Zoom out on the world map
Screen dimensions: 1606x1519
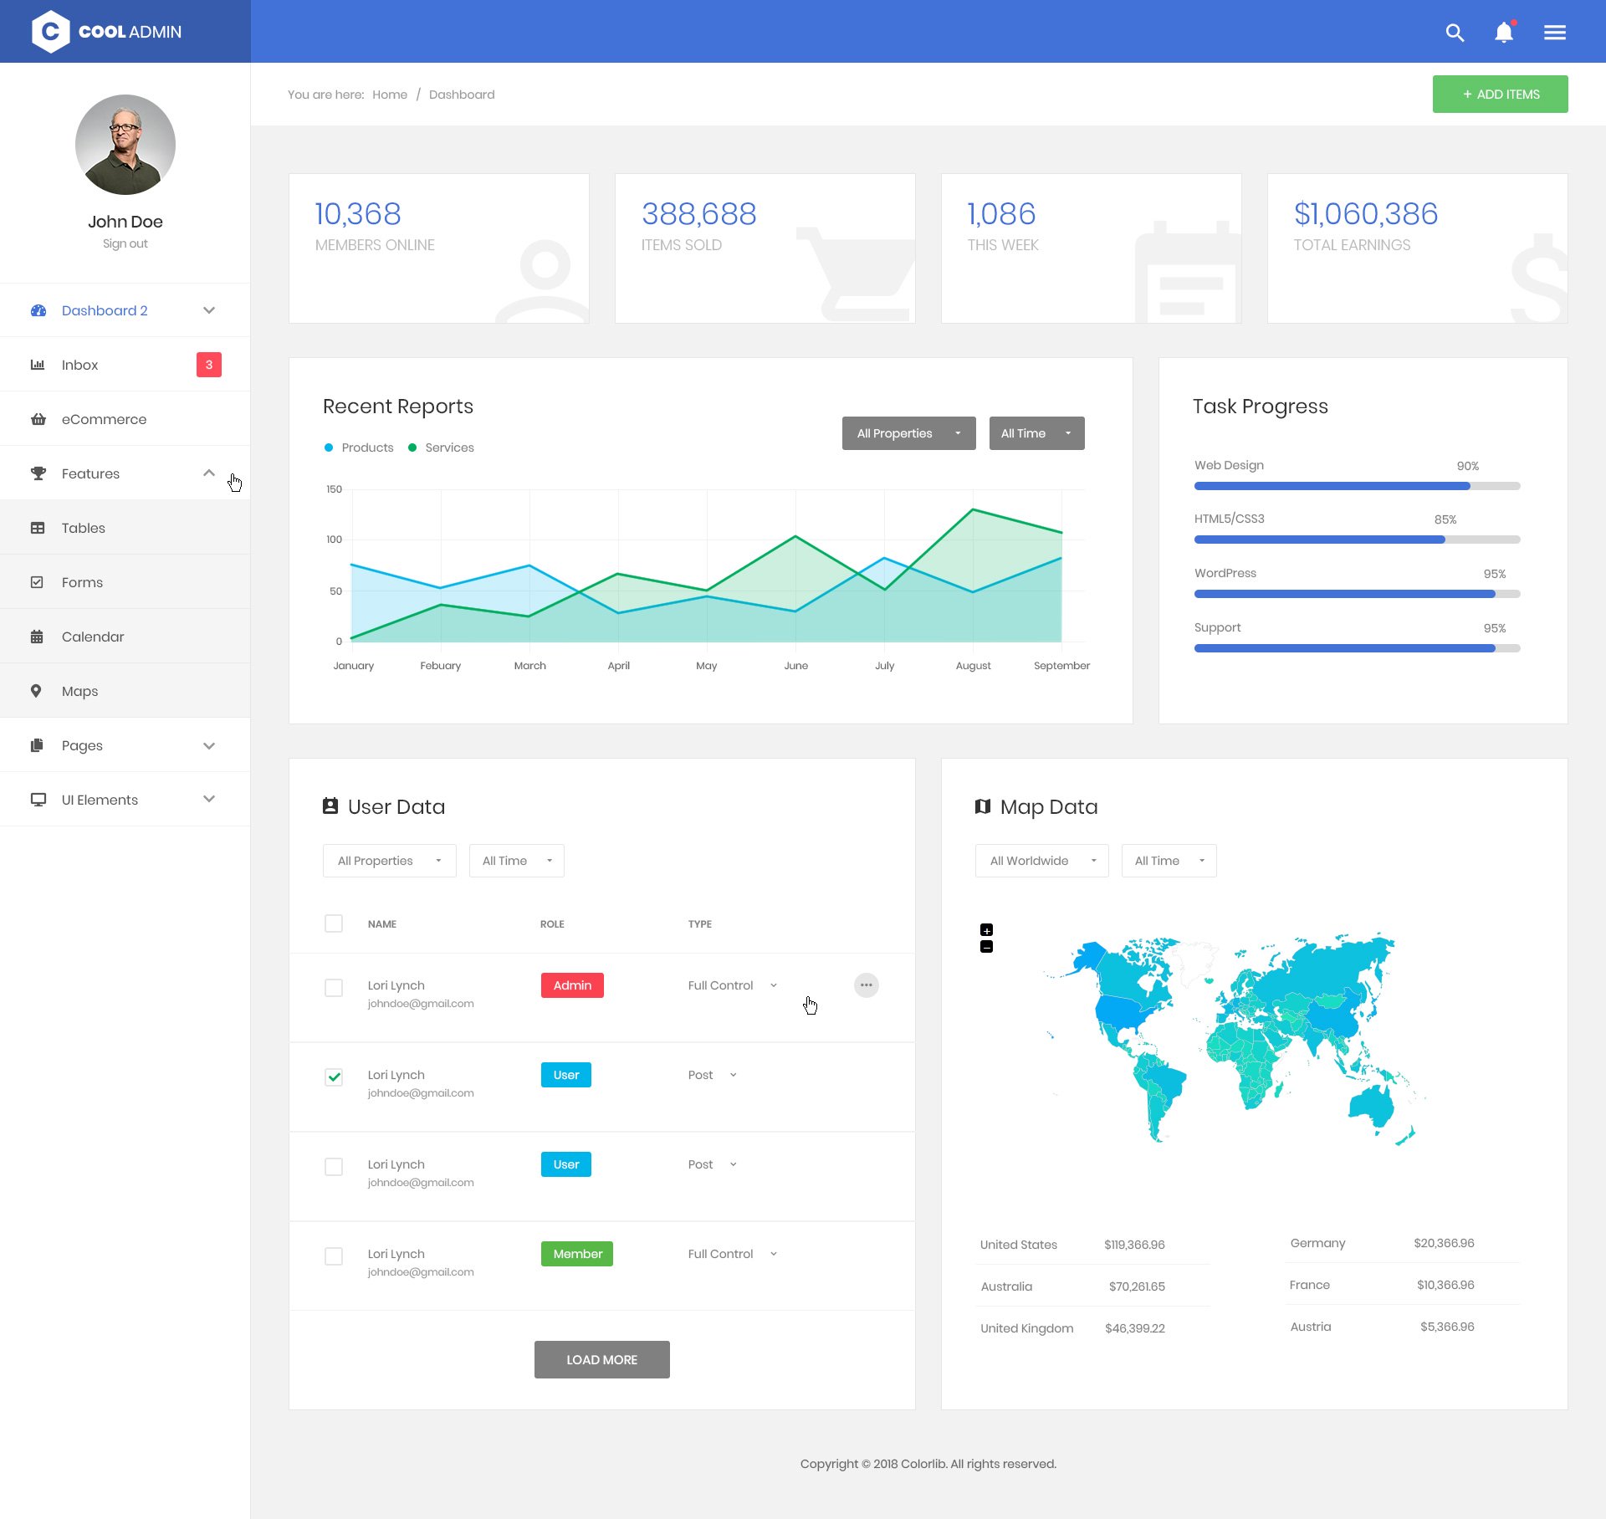tap(987, 947)
